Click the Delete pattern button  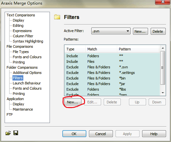point(112,102)
